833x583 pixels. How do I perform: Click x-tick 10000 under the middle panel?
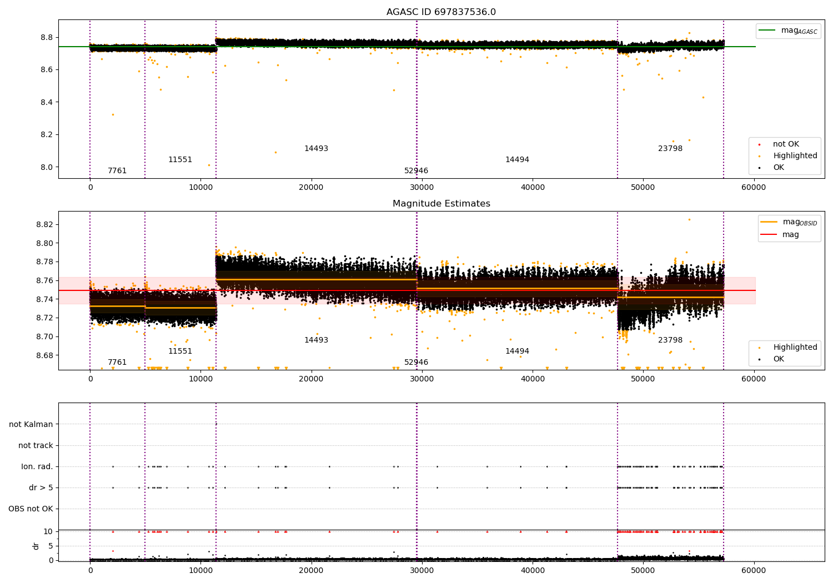pos(200,379)
